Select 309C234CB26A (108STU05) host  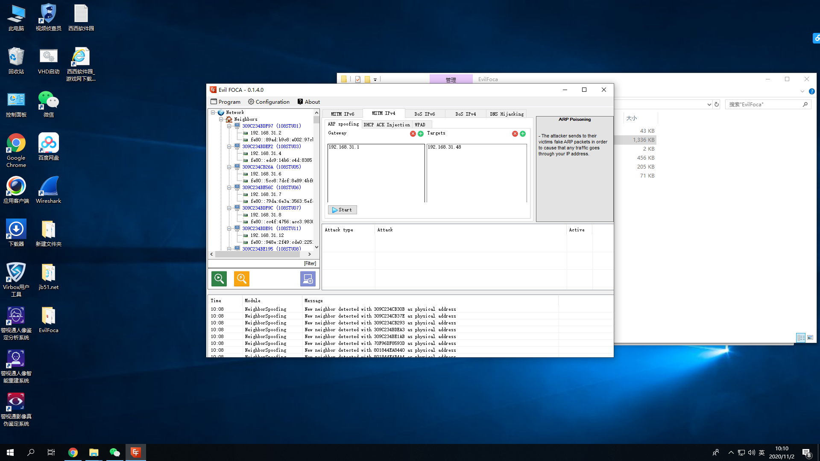[x=271, y=167]
